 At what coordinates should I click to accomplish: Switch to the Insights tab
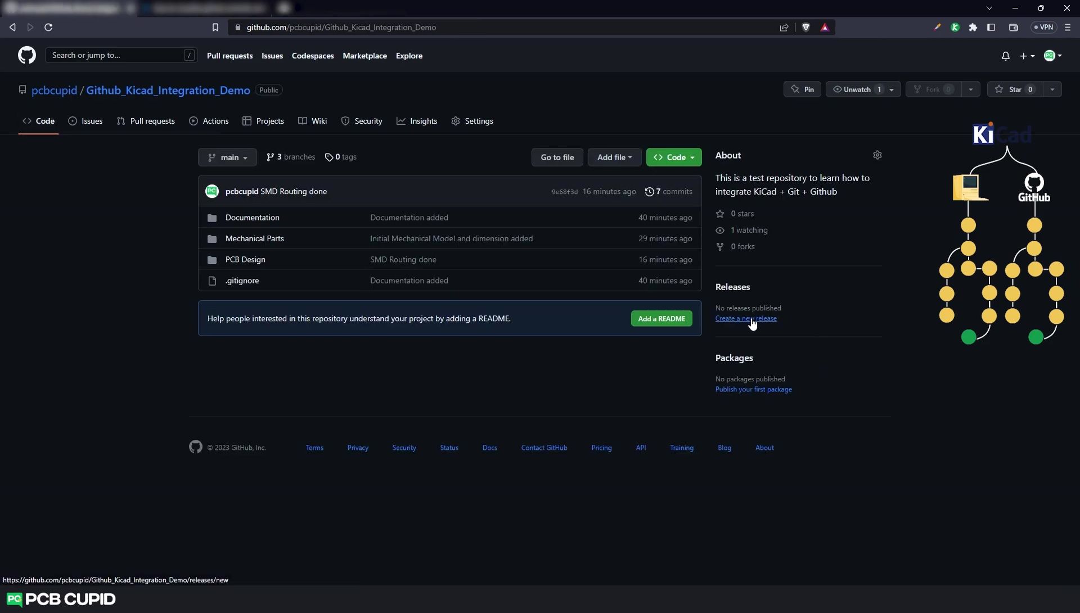417,121
